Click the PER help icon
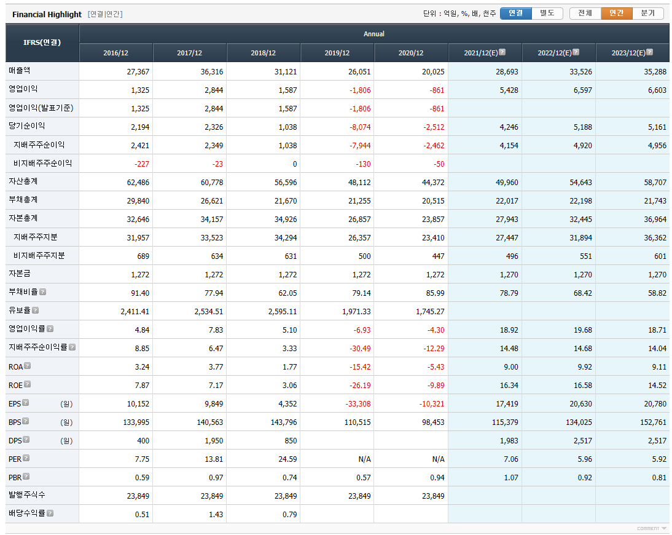 tap(26, 458)
